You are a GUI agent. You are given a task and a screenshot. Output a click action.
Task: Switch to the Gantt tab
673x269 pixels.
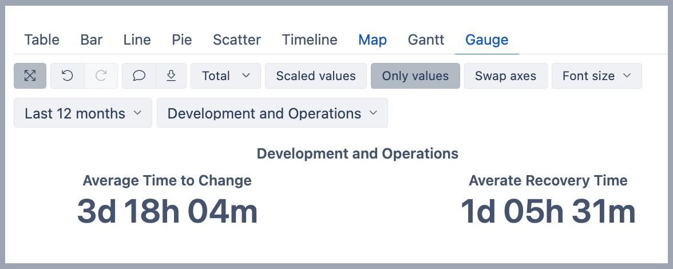coord(426,39)
